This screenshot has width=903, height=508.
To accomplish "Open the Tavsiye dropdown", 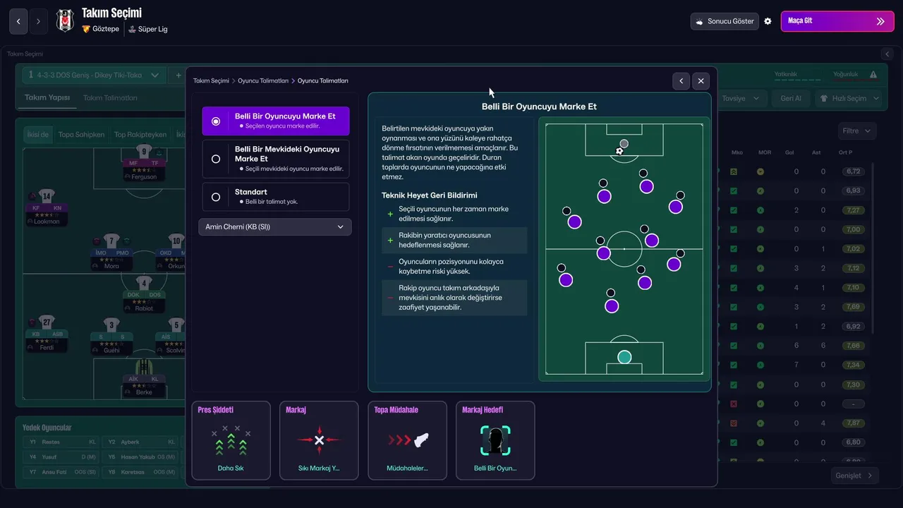I will point(741,98).
